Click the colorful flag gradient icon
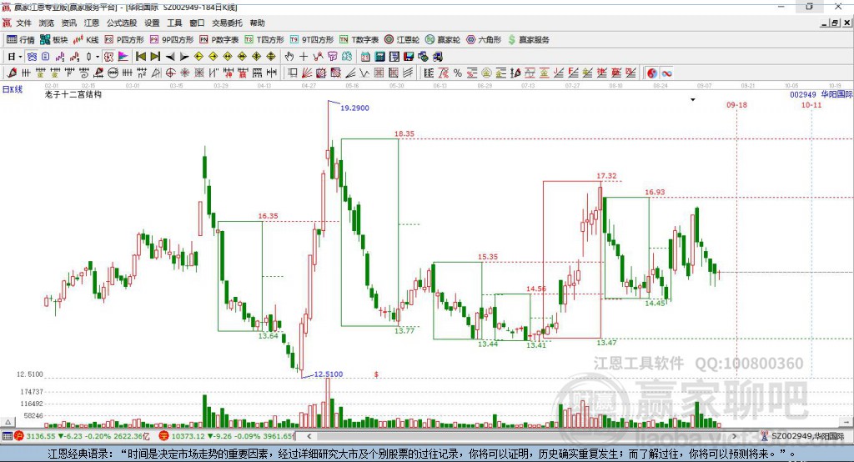 [x=123, y=57]
